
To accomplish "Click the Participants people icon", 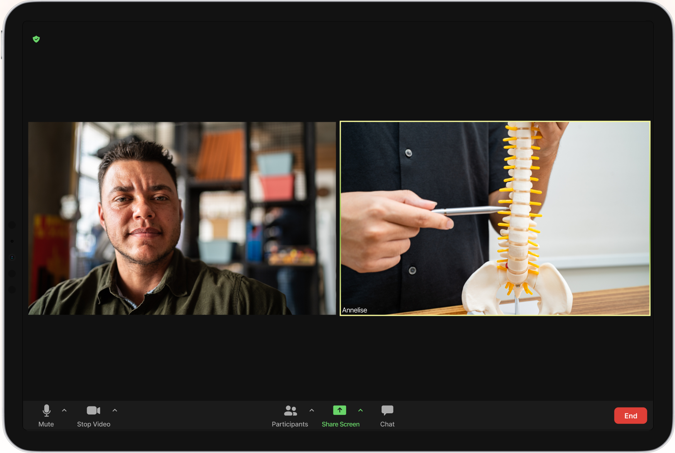I will [x=290, y=411].
